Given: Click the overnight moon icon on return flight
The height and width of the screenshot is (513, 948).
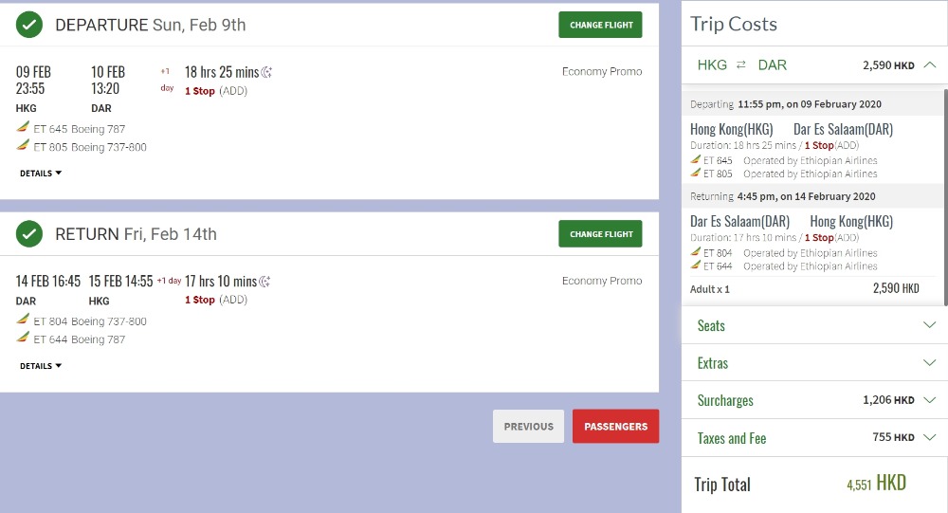Looking at the screenshot, I should (x=265, y=282).
